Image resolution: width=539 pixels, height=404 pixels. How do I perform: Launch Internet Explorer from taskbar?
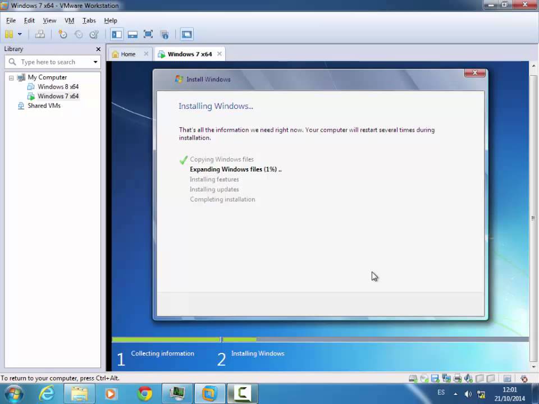(x=47, y=394)
